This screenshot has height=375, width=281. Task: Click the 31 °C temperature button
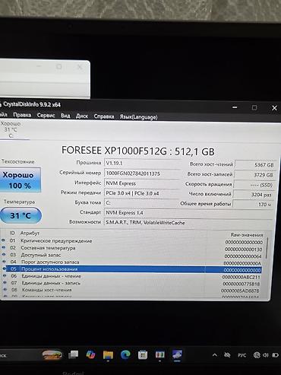coord(21,215)
